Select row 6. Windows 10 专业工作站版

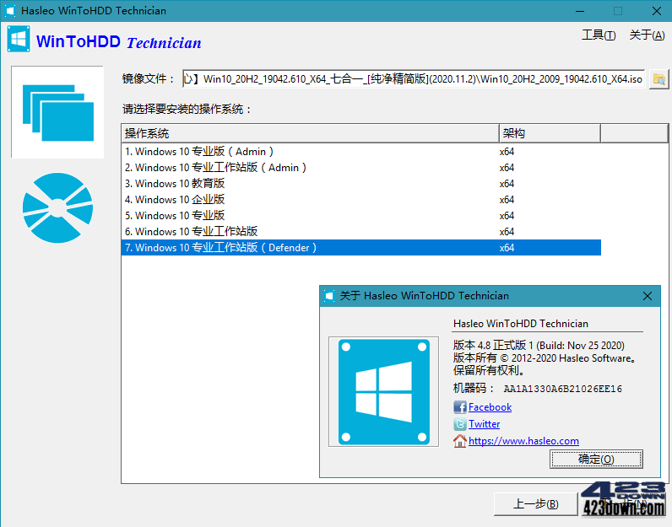(361, 232)
